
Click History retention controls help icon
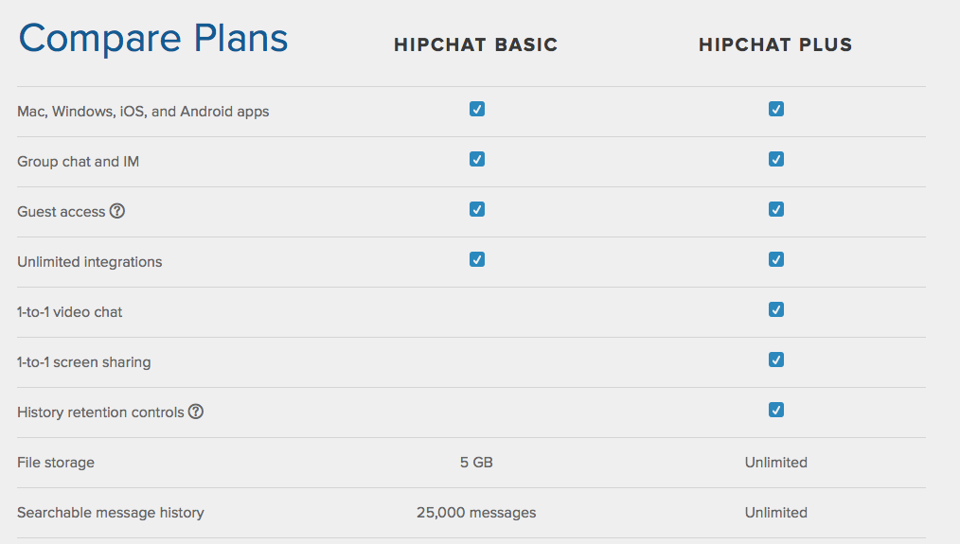click(x=195, y=412)
